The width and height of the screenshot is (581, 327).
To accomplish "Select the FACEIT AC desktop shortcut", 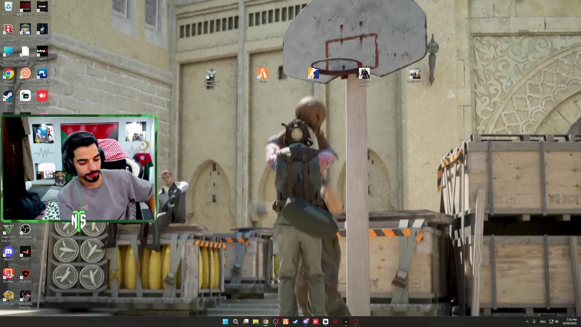I will coord(25,276).
